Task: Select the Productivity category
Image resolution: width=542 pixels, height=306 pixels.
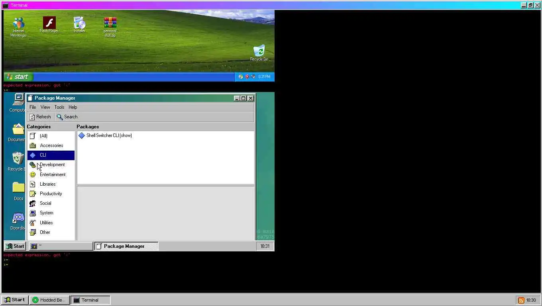Action: (x=51, y=194)
